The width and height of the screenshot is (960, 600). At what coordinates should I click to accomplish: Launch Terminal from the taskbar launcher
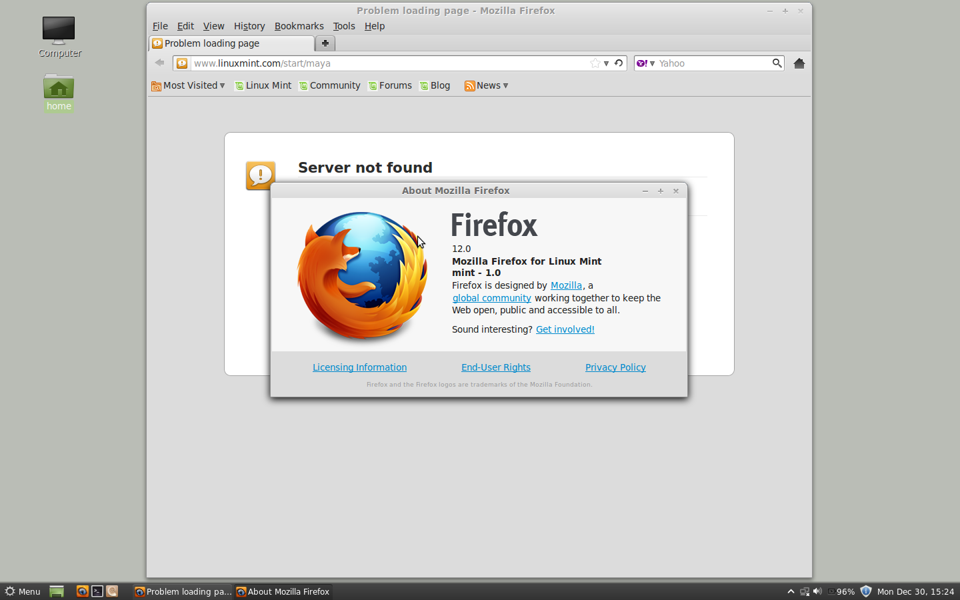(x=97, y=591)
